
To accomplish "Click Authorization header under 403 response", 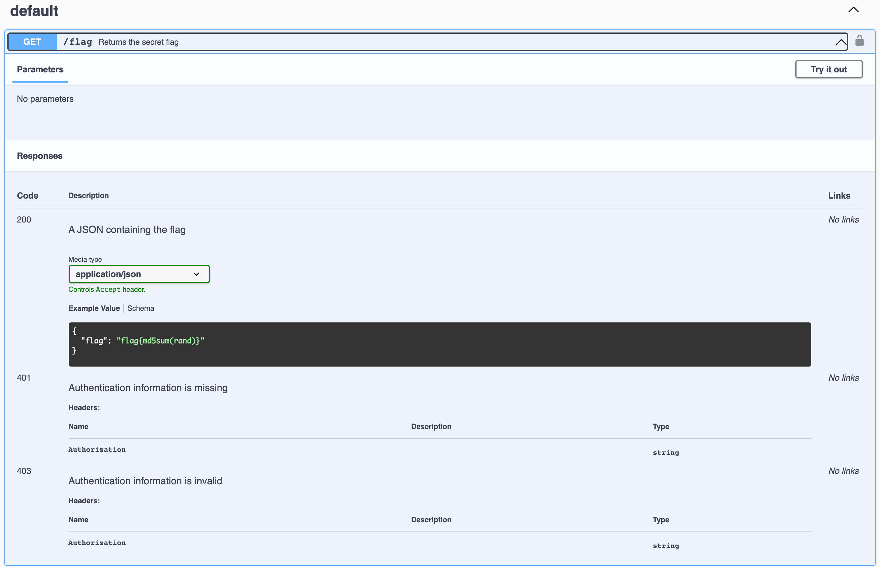I will tap(97, 543).
